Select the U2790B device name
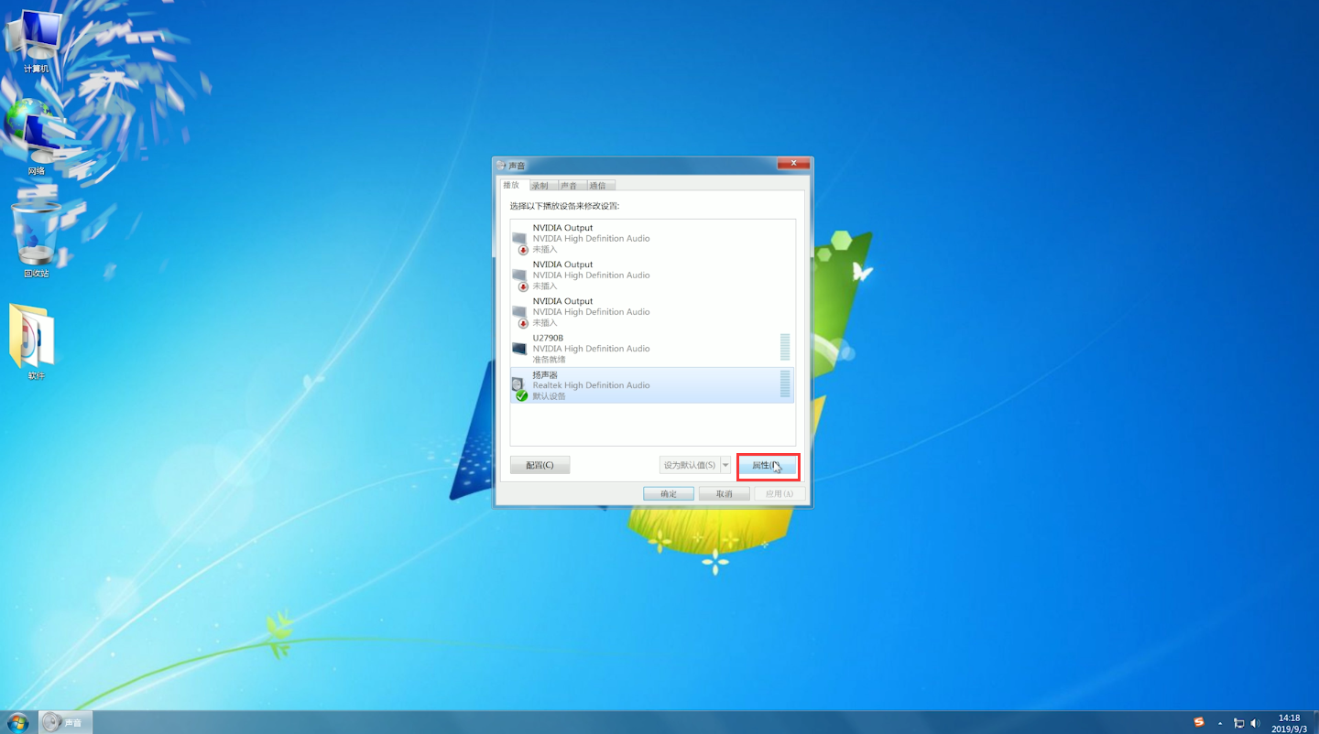Screen dimensions: 1319x734 [x=548, y=338]
